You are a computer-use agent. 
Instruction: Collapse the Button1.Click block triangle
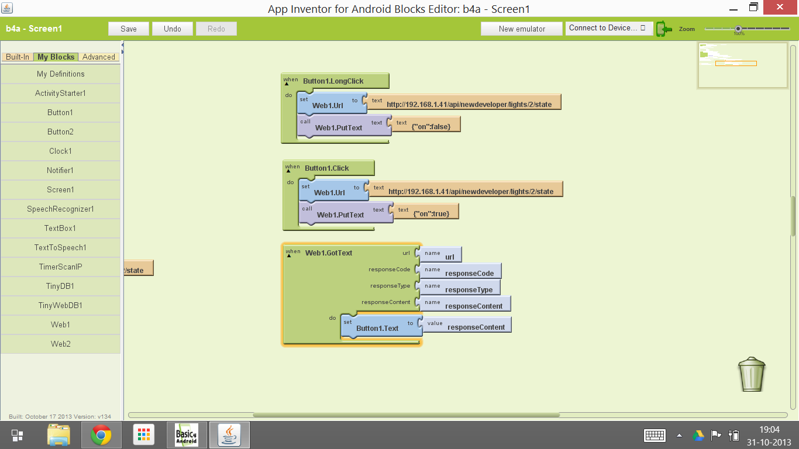point(288,171)
